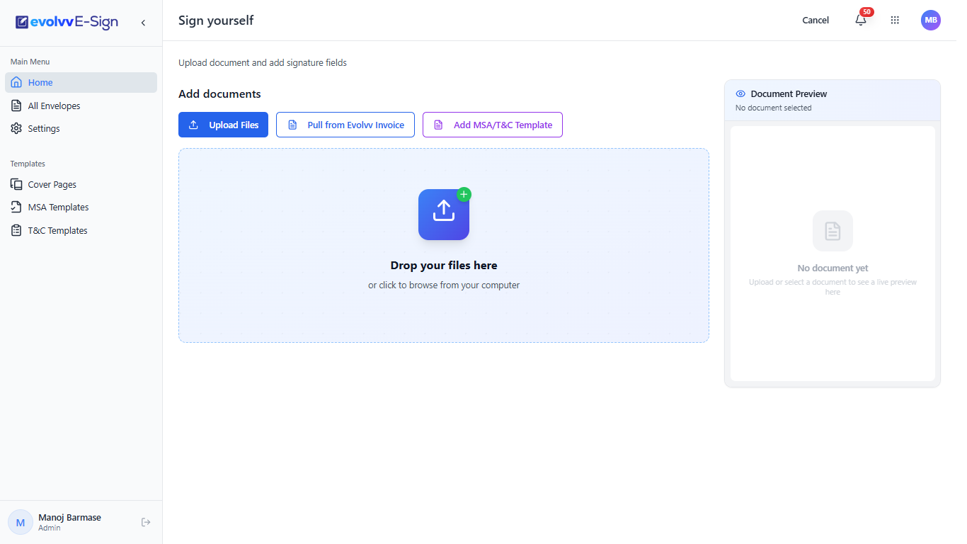Click the Upload Files button

point(223,125)
